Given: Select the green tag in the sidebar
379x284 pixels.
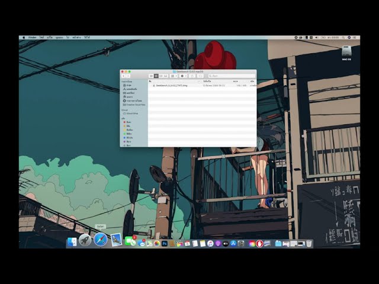Looking at the screenshot, I should pos(128,134).
